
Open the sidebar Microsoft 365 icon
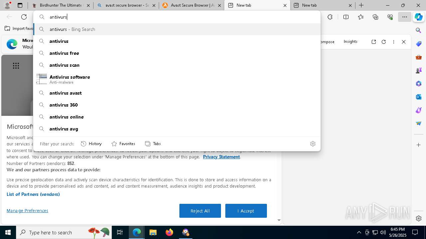(419, 84)
